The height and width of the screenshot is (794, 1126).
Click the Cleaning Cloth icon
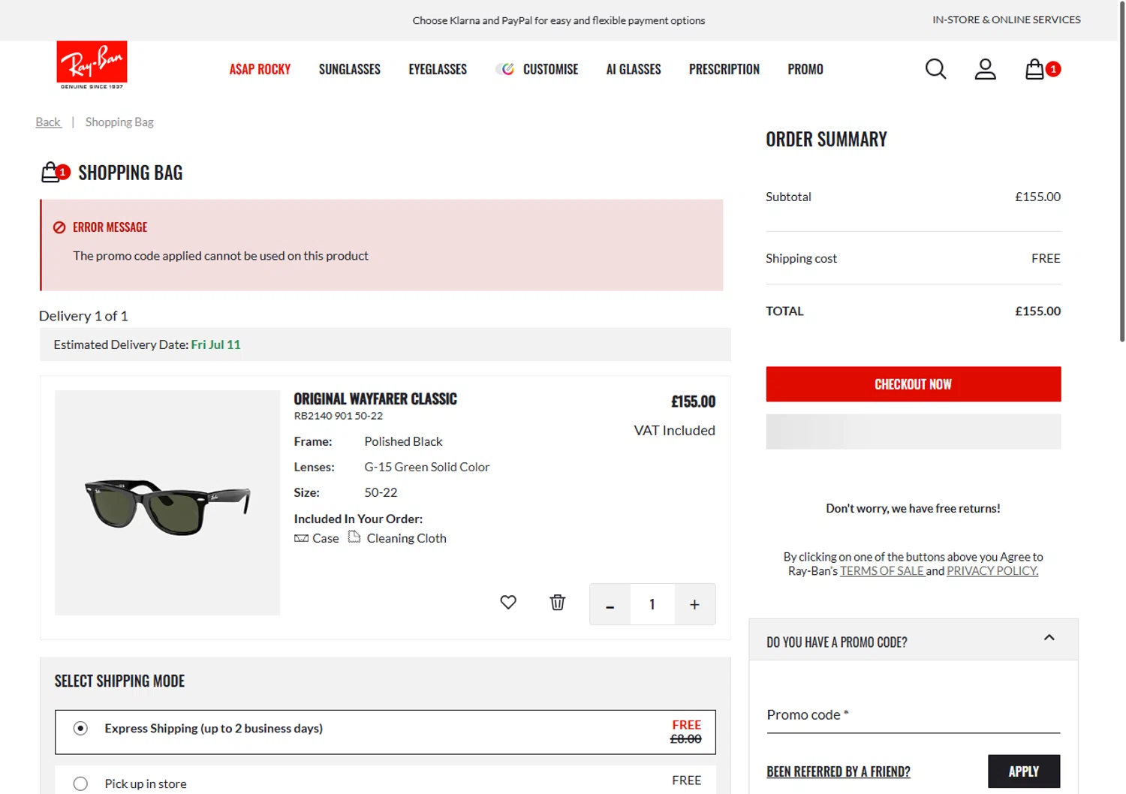pyautogui.click(x=354, y=537)
